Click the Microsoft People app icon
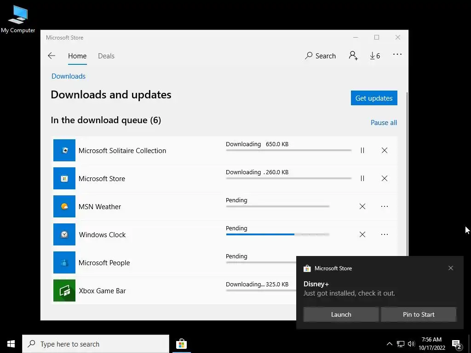Image resolution: width=471 pixels, height=353 pixels. (x=64, y=262)
